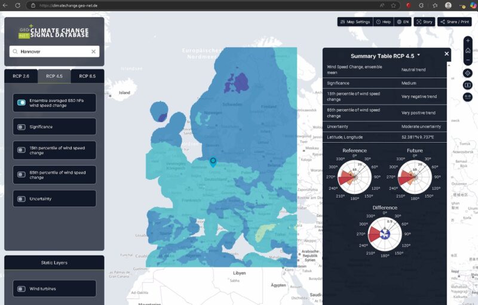Switch to the RCP 2.6 tab

pos(21,76)
